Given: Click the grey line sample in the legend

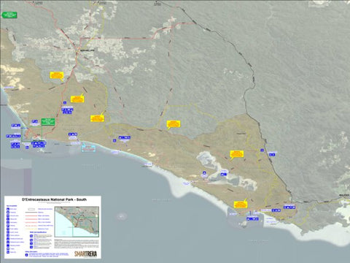Looking at the screenshot, I should [x=31, y=213].
